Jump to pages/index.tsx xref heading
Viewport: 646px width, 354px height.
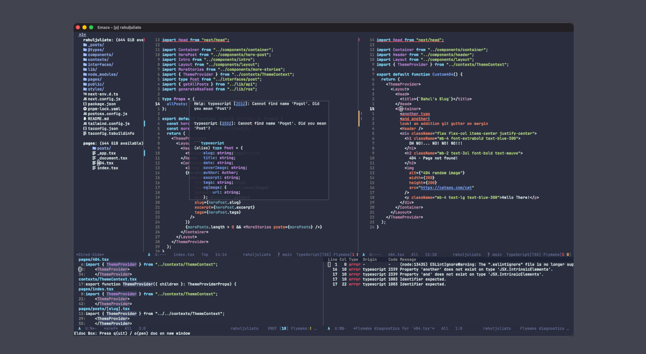[96, 289]
